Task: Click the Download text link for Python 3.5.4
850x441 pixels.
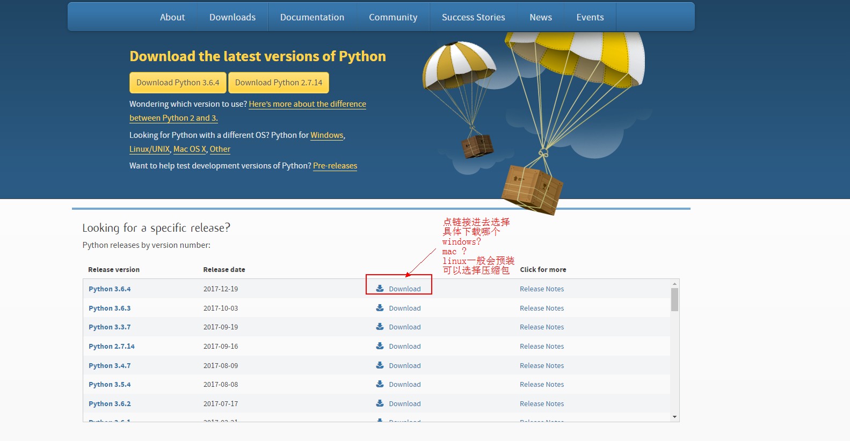Action: (405, 384)
